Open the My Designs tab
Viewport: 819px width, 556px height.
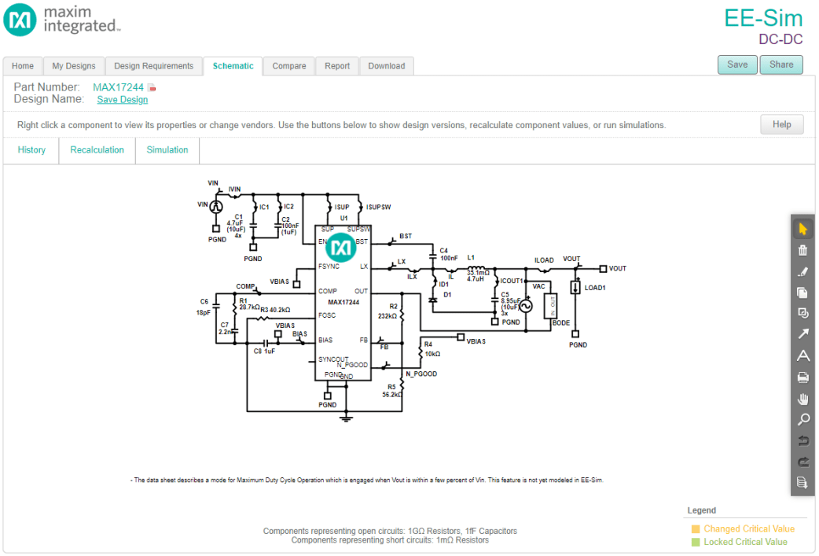pyautogui.click(x=74, y=66)
